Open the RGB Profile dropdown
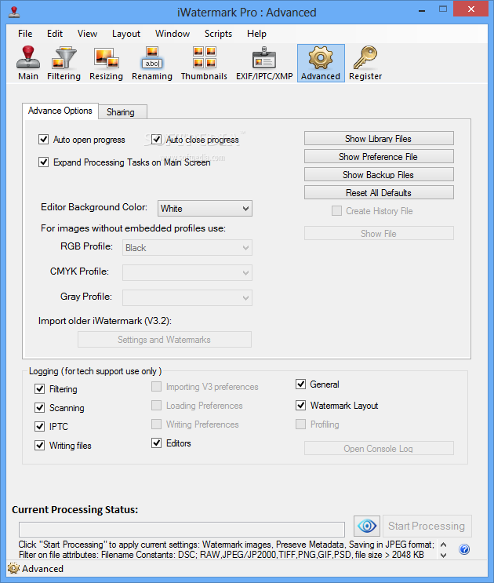The height and width of the screenshot is (583, 494). tap(187, 248)
